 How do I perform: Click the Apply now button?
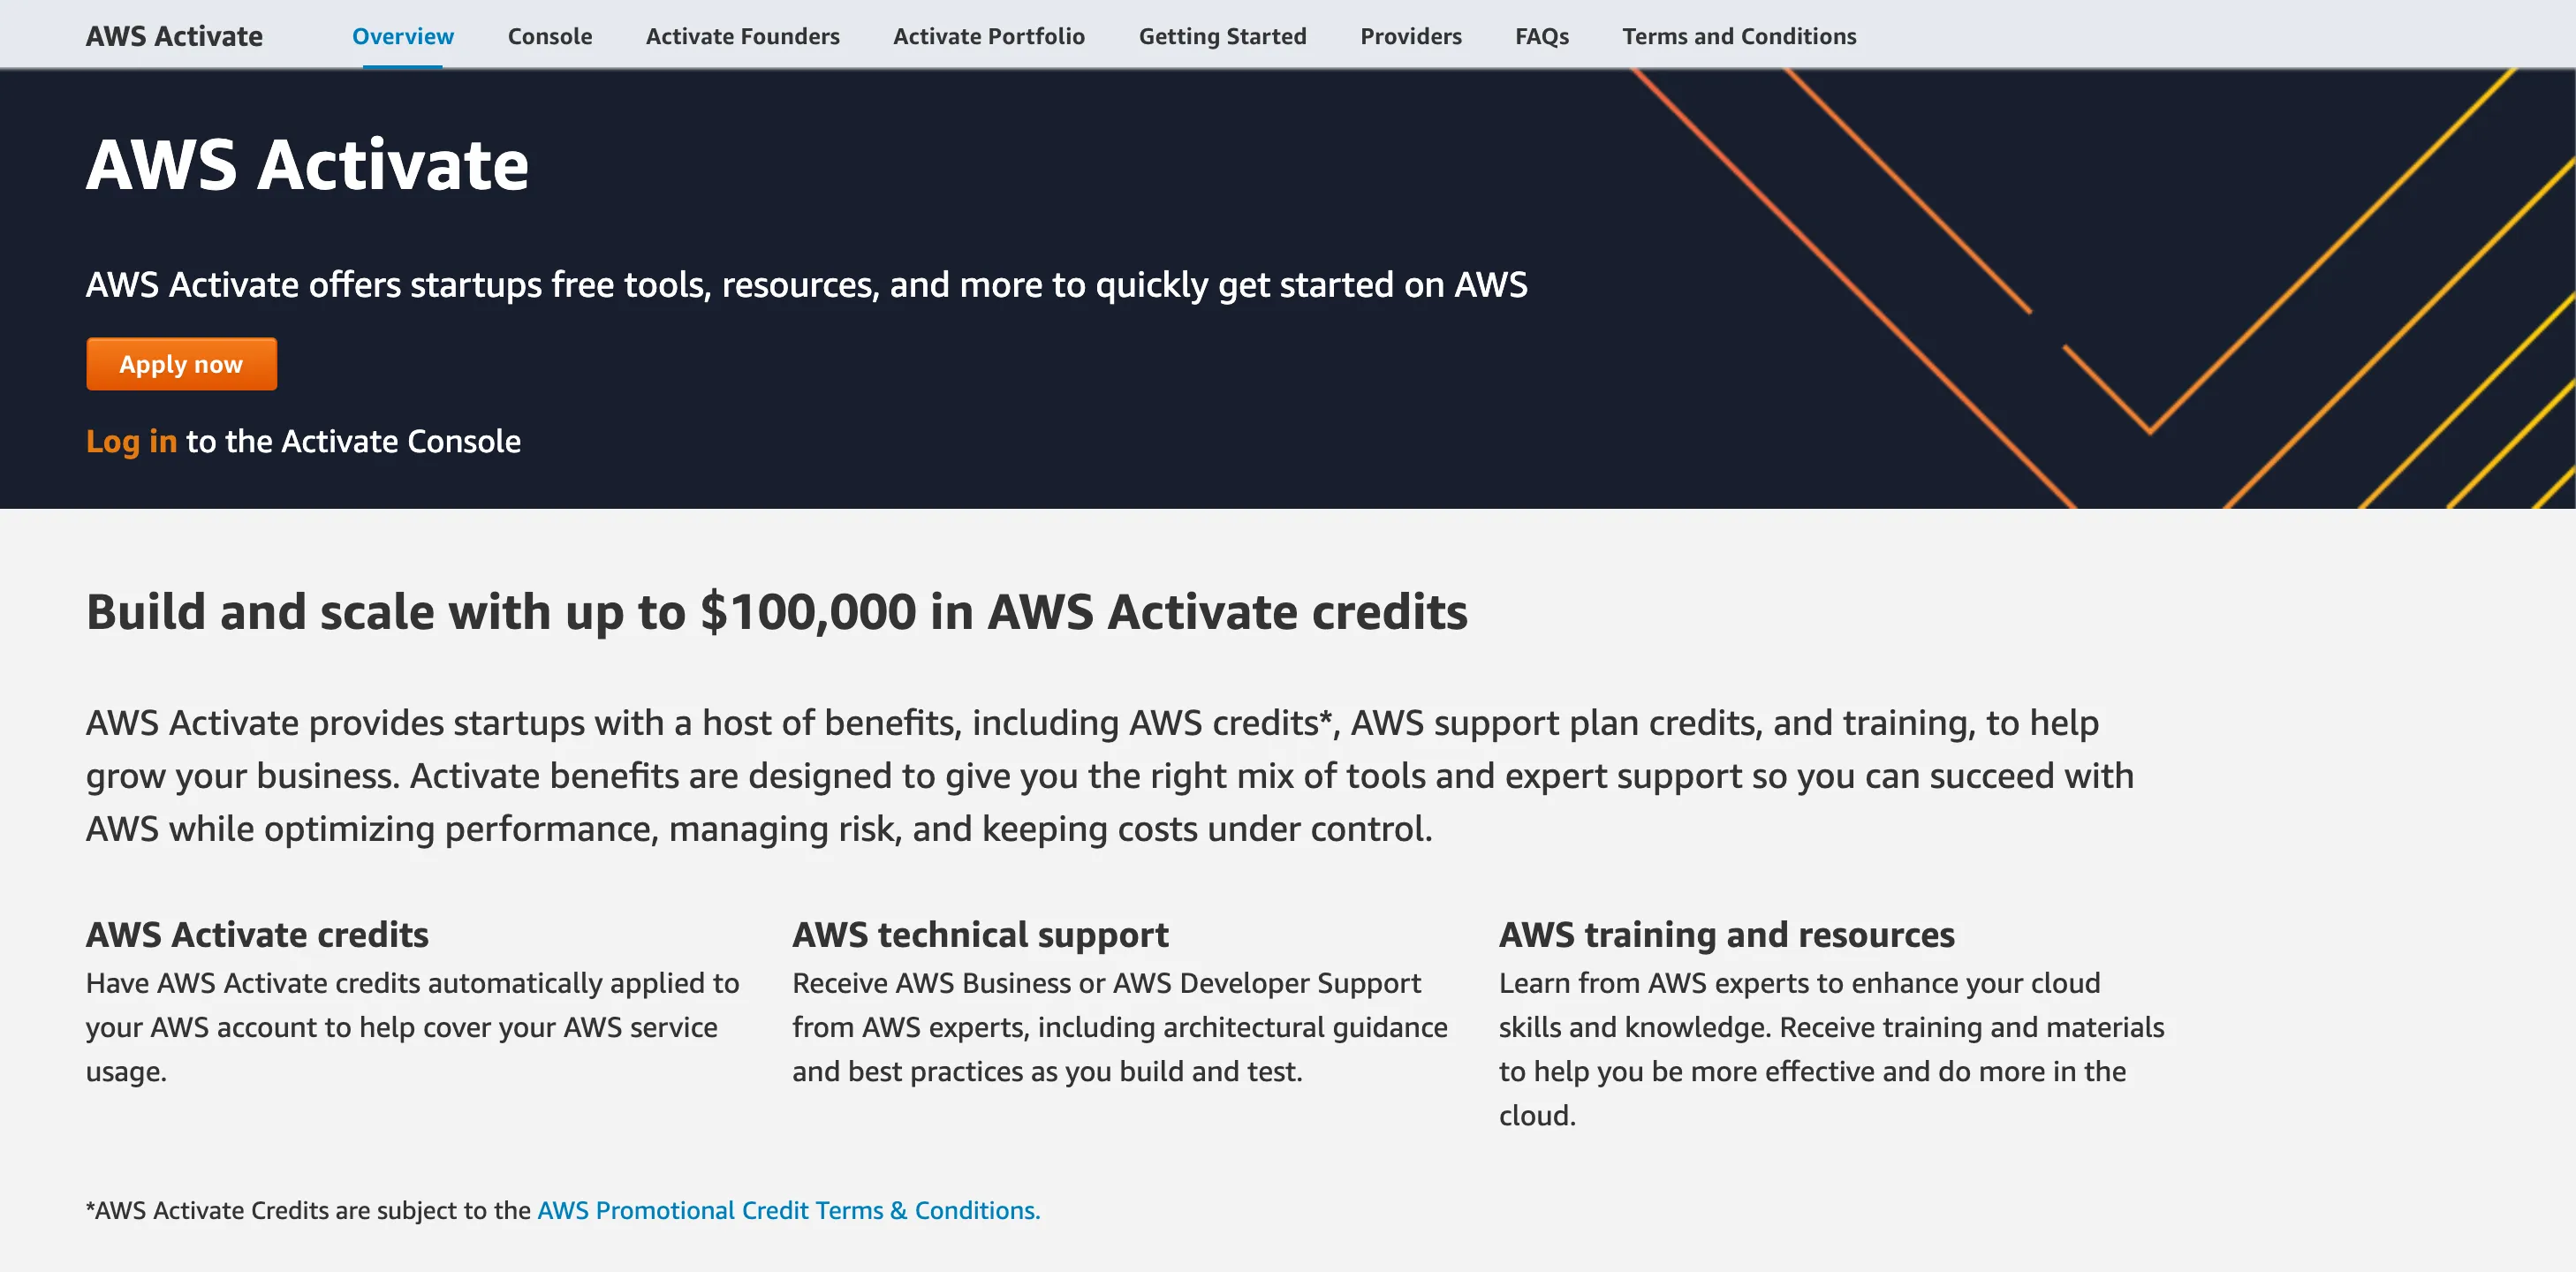(x=181, y=363)
